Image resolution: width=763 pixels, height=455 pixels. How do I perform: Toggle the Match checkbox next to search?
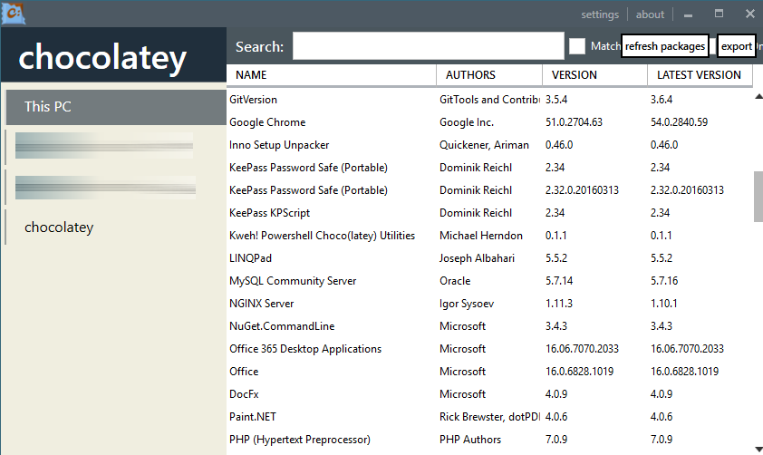pos(577,46)
